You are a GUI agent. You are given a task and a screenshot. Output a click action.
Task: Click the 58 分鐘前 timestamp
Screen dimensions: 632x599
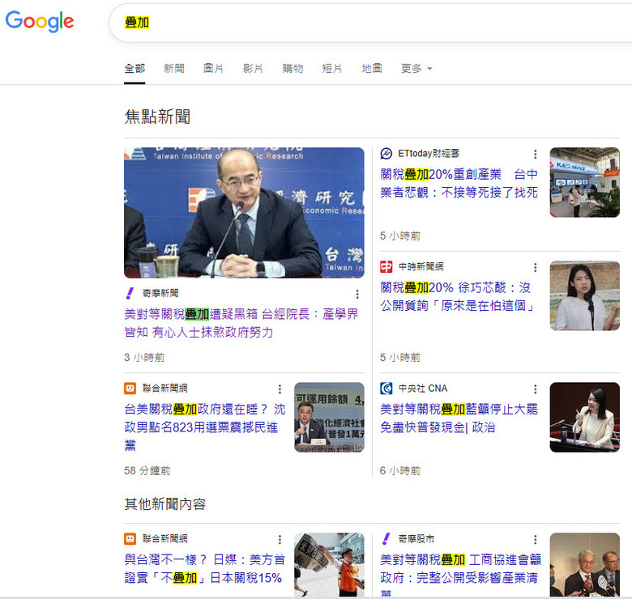coord(147,470)
